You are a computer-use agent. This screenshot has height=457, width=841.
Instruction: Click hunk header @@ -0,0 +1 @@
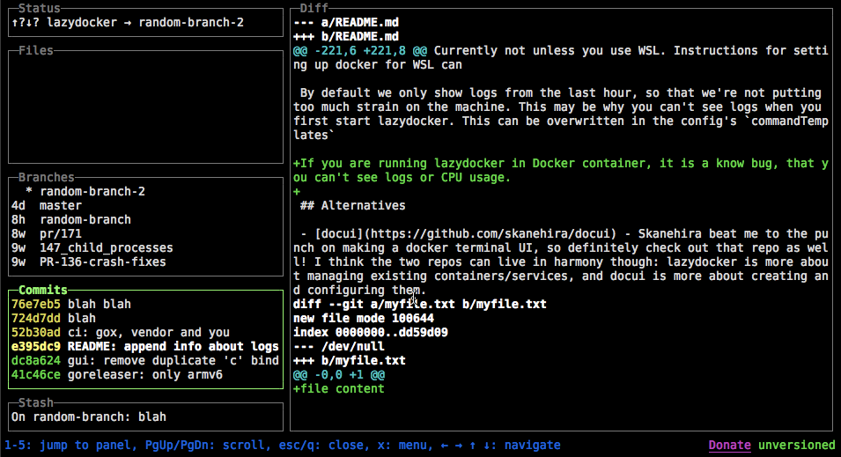[339, 374]
